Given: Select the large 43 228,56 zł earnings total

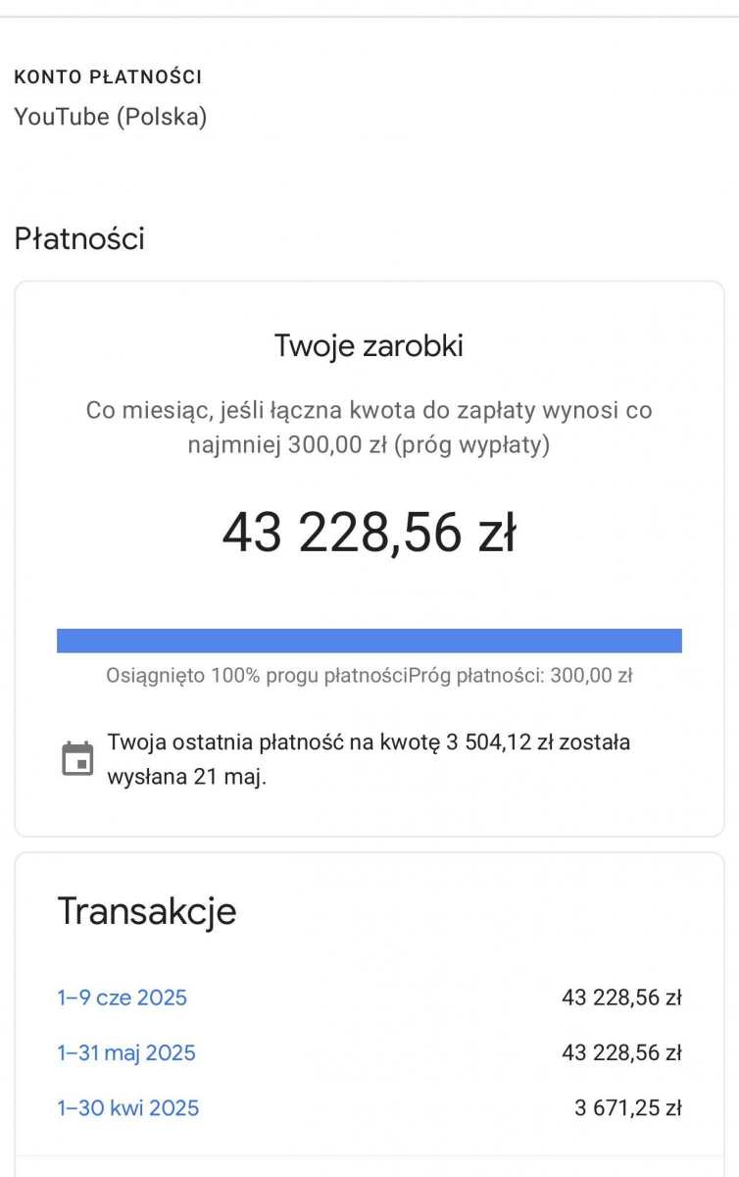Looking at the screenshot, I should tap(369, 534).
